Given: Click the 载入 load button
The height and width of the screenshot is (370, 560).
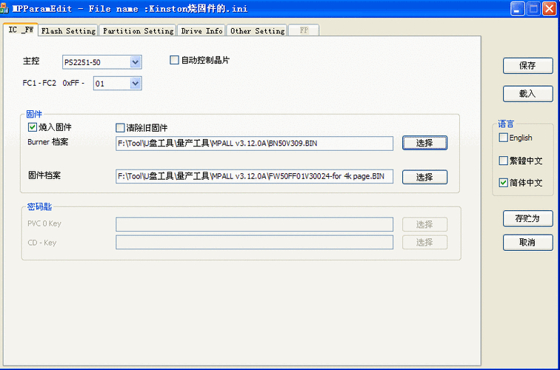Looking at the screenshot, I should coord(527,93).
